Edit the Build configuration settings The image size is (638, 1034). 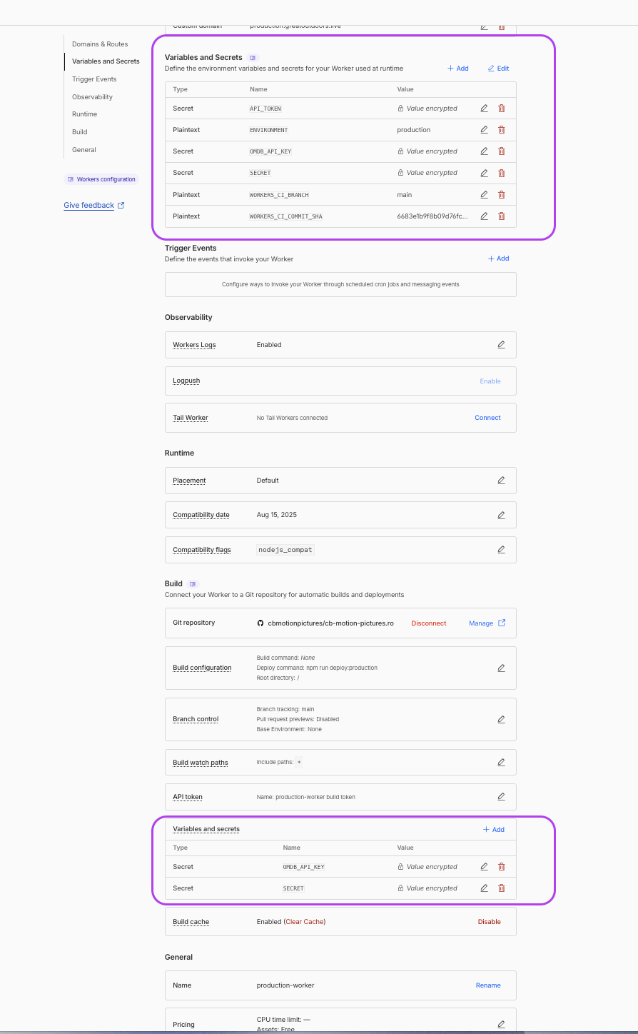click(501, 668)
